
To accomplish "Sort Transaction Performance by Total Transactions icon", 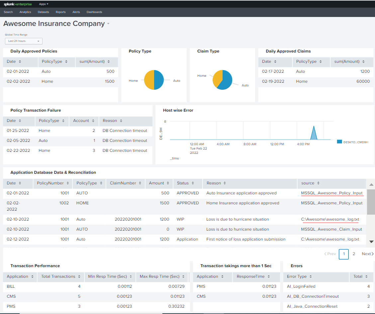I will 79,277.
